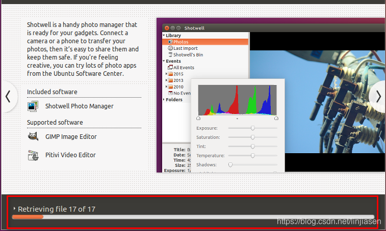Image resolution: width=386 pixels, height=231 pixels.
Task: Click the histogram left black-point marker
Action: (198, 118)
